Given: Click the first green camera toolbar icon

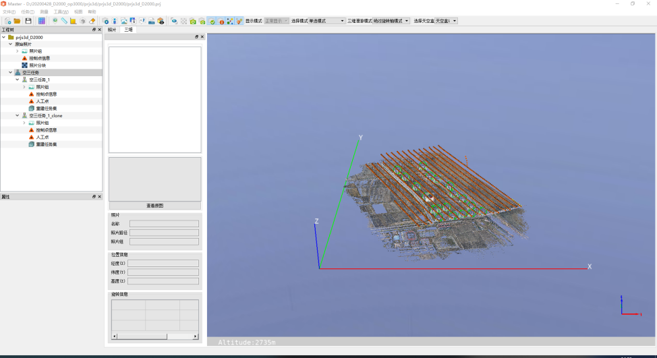Looking at the screenshot, I should (x=193, y=21).
